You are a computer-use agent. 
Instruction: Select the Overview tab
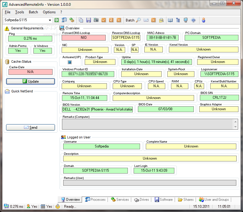pyautogui.click(x=70, y=200)
